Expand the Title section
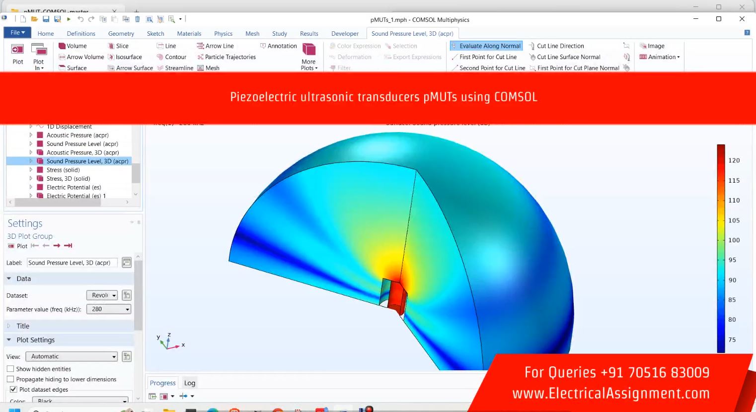 (23, 326)
